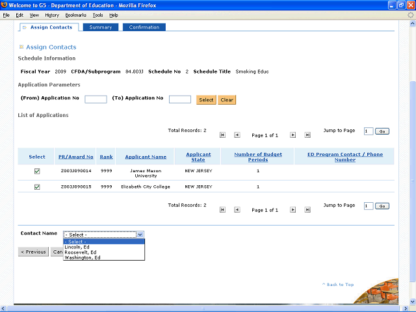Switch to the Summary tab
Screen dimensions: 416x312
coord(101,27)
